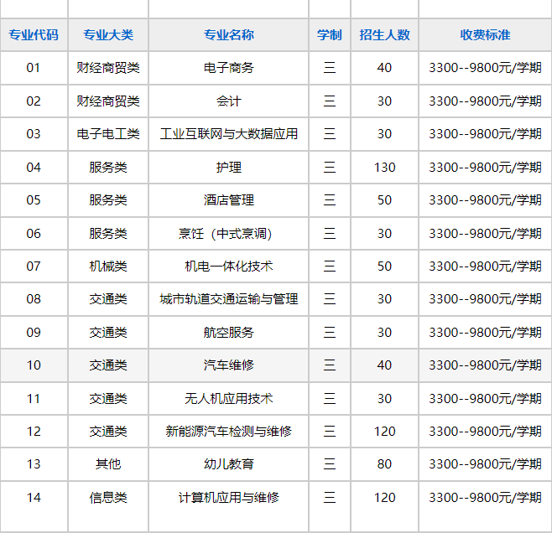The height and width of the screenshot is (533, 552).
Task: Click the 招生人数 column header
Action: point(384,35)
